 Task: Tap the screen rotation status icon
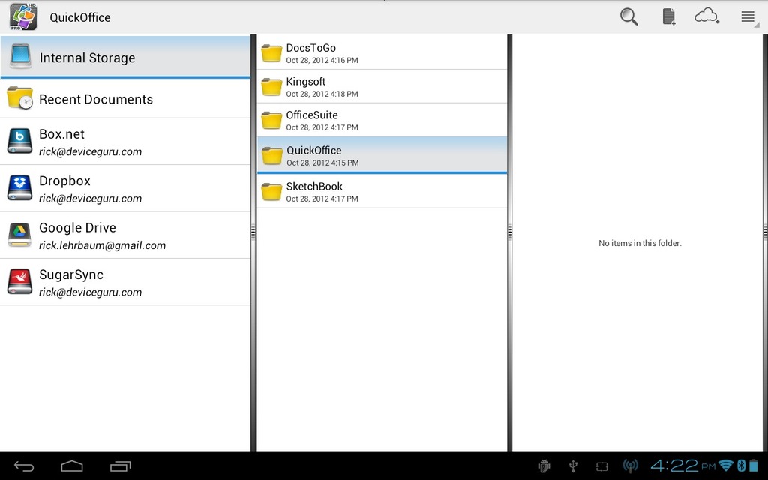[602, 466]
